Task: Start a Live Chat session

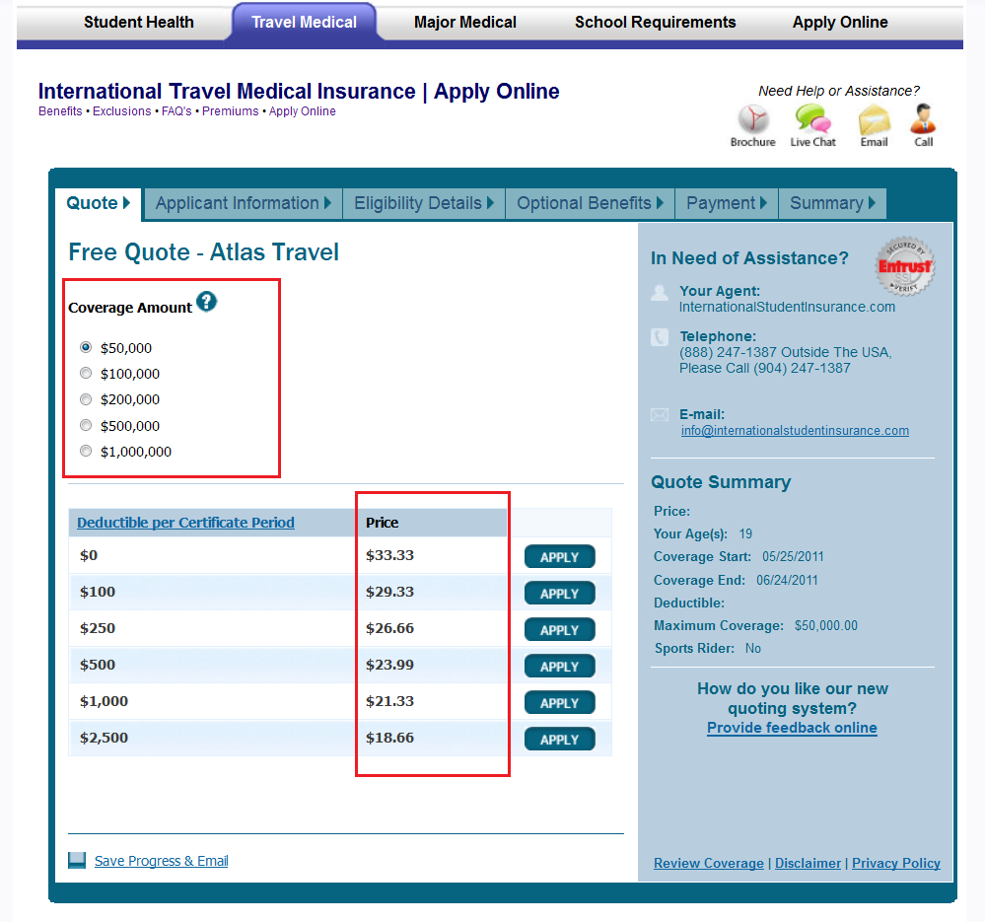Action: pos(811,120)
